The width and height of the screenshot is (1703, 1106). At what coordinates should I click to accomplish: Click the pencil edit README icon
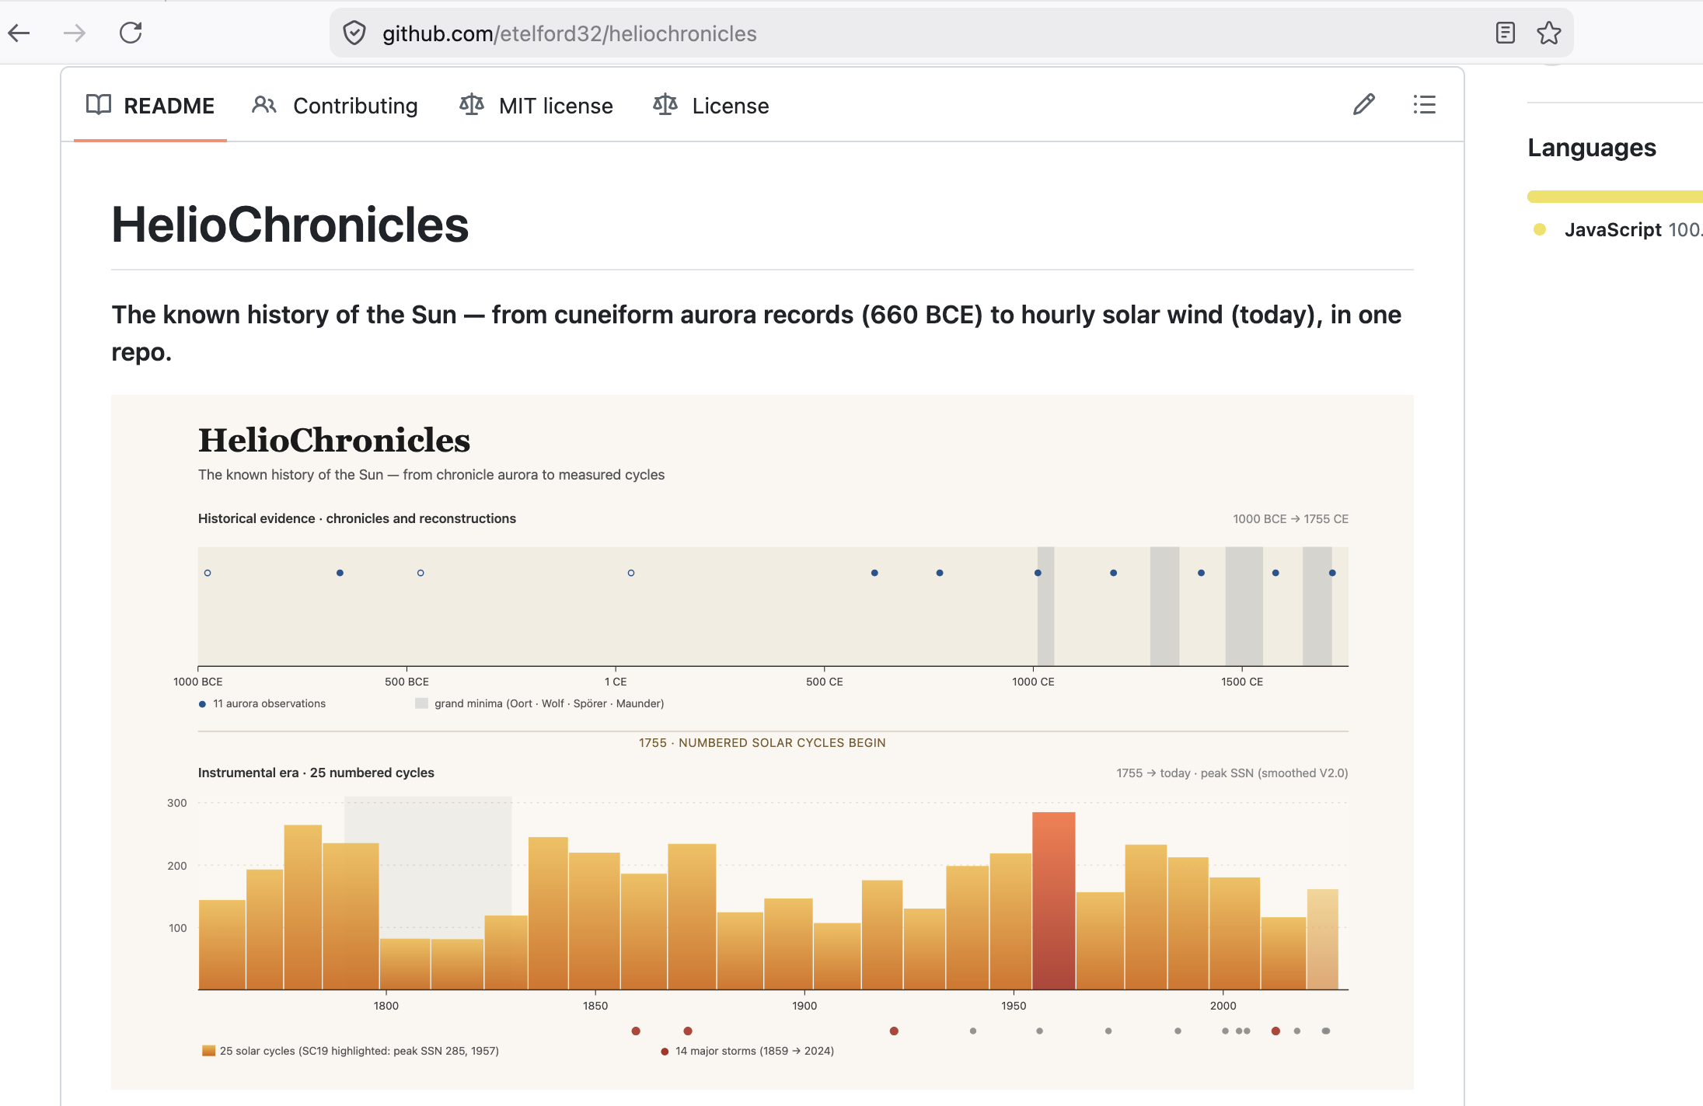(x=1363, y=105)
